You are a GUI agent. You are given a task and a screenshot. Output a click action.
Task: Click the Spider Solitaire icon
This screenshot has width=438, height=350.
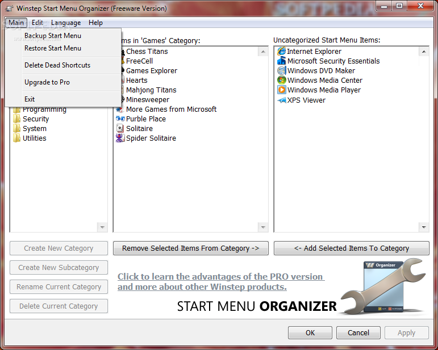[120, 138]
